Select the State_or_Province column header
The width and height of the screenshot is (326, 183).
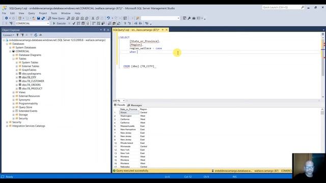pos(129,109)
